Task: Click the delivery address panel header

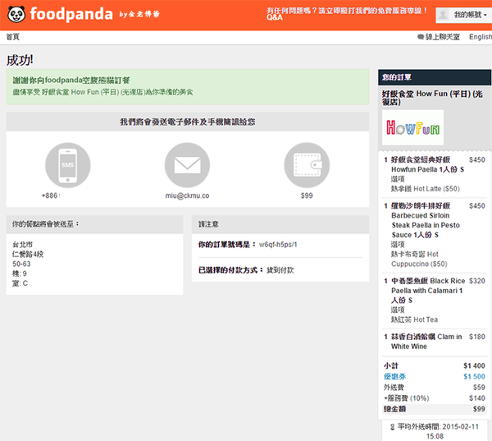Action: click(x=94, y=224)
